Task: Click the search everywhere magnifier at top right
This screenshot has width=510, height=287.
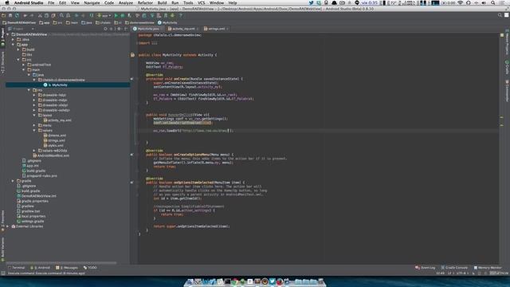Action: click(500, 15)
